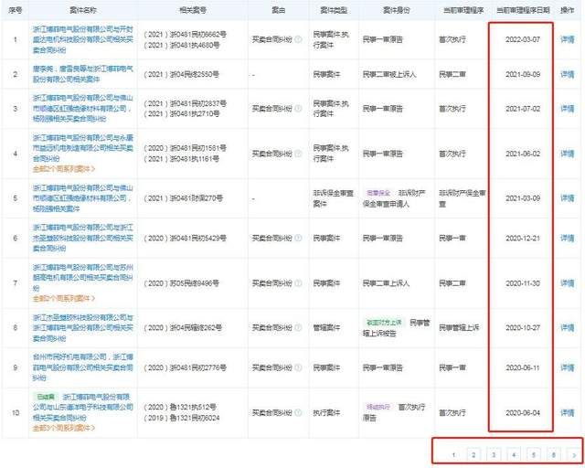The width and height of the screenshot is (585, 468).
Task: Click info icon beside 买卖合同纠纷 in row 8
Action: 298,327
